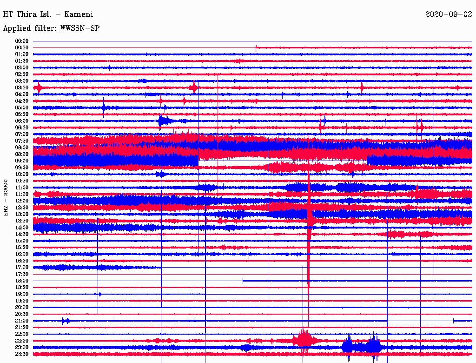Click the 18:30 time label
This screenshot has width=476, height=363.
(x=22, y=288)
